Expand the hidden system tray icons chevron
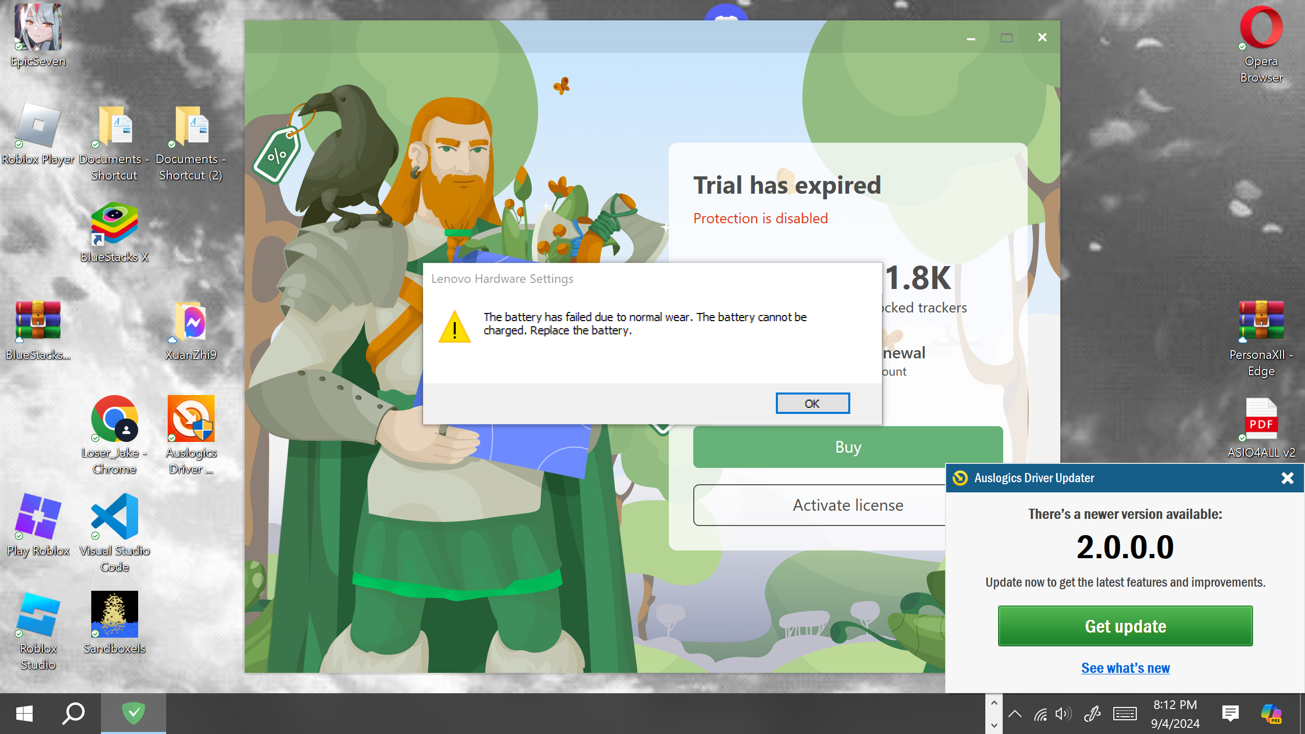Screen dimensions: 1305x734 1015,714
